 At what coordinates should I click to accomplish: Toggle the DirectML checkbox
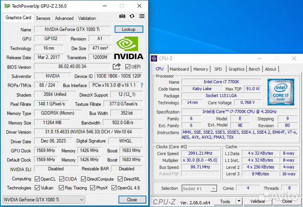pyautogui.click(x=120, y=179)
